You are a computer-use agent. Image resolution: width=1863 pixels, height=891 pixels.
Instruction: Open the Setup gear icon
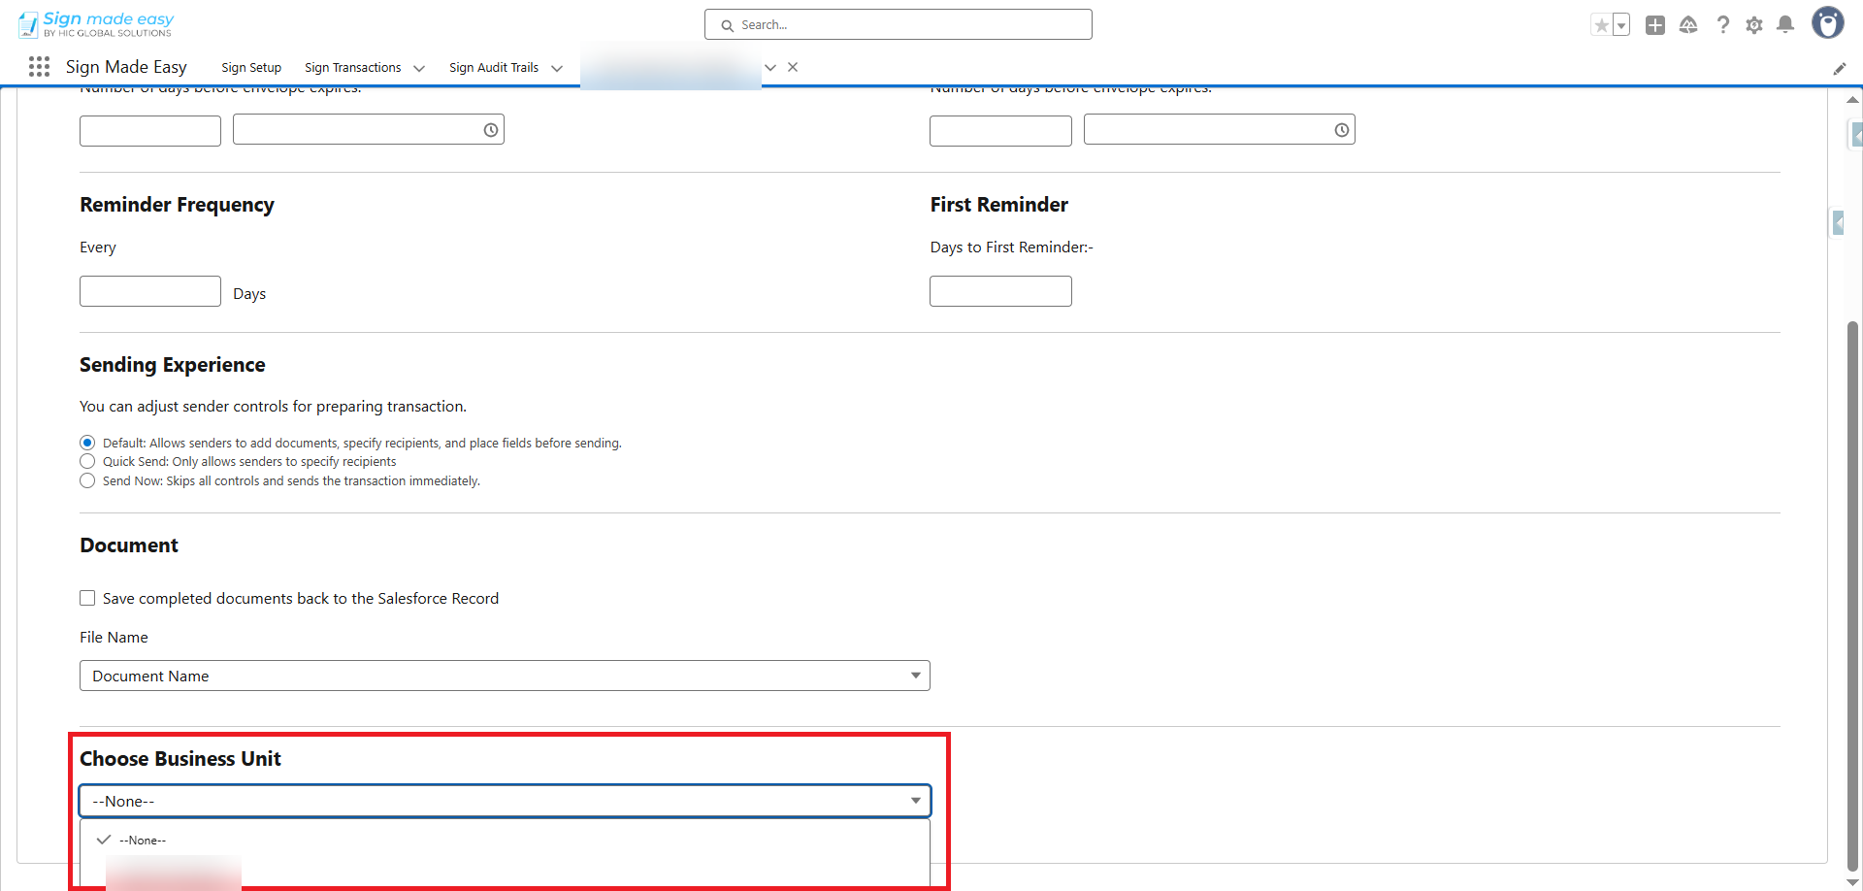point(1754,25)
